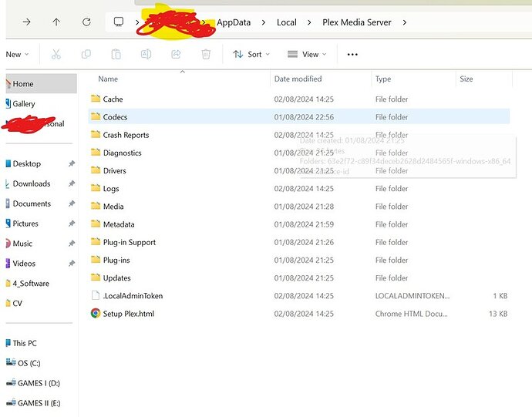Open Videos in Quick access
532x417 pixels.
(x=24, y=264)
